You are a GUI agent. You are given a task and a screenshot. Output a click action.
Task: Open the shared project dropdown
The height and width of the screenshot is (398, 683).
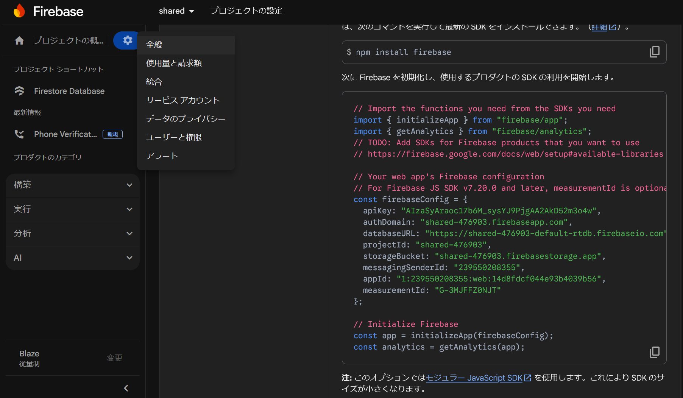(176, 11)
